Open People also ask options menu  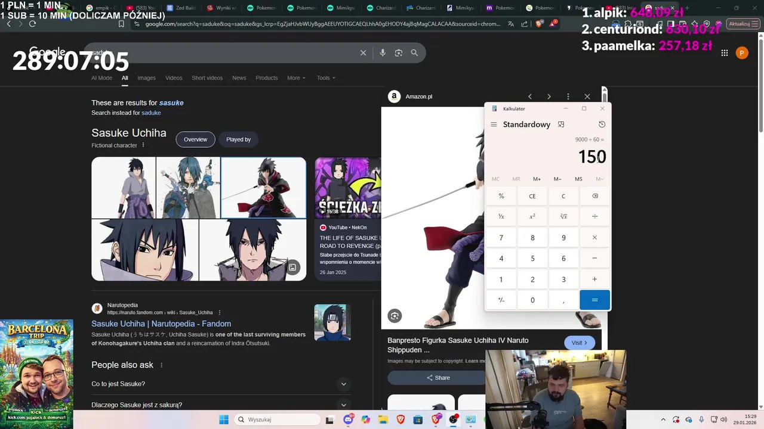(161, 365)
